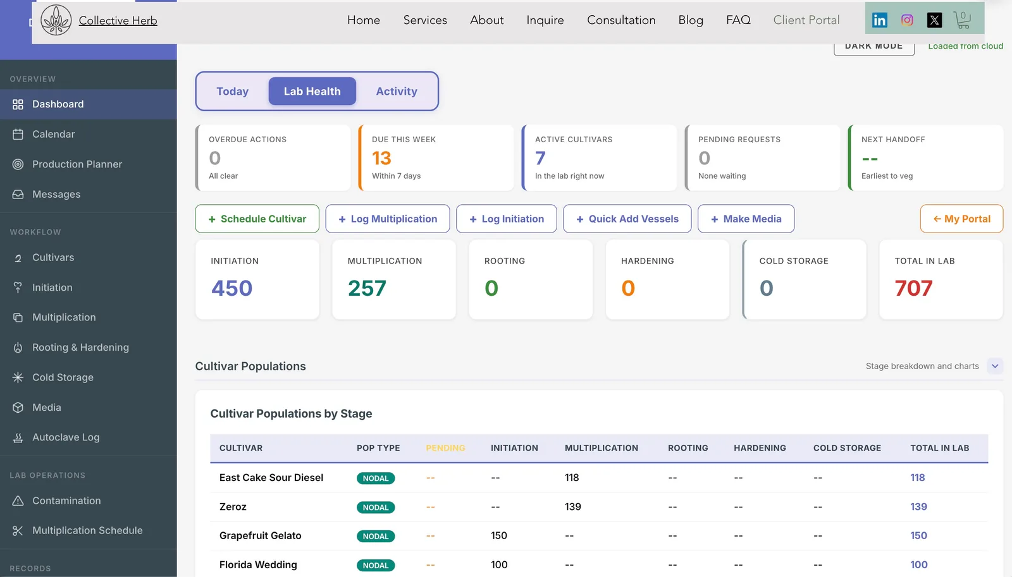Click the Cultivars icon in sidebar
This screenshot has width=1012, height=577.
point(18,258)
